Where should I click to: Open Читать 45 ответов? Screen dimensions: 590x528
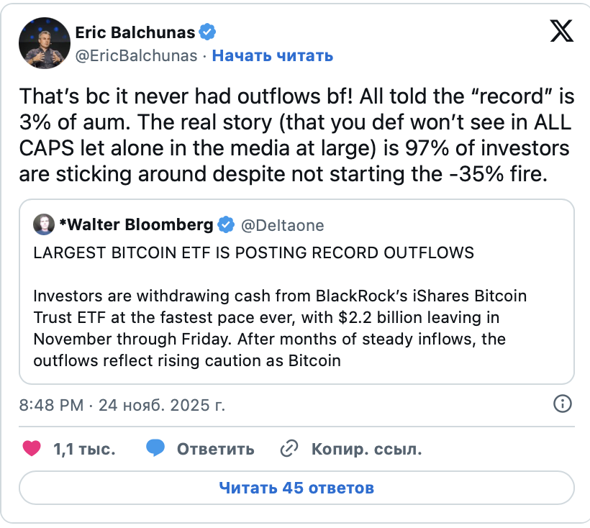pyautogui.click(x=295, y=488)
